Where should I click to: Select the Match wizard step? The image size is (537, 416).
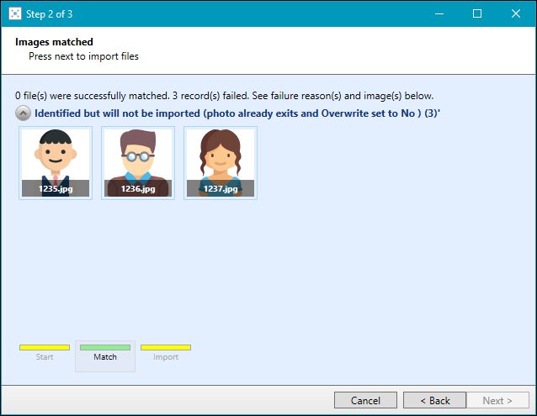[105, 357]
